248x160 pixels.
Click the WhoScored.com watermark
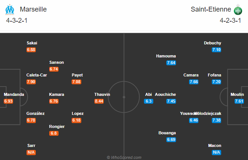[x=124, y=157]
